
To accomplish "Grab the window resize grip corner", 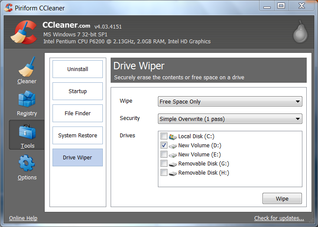I will pos(311,221).
